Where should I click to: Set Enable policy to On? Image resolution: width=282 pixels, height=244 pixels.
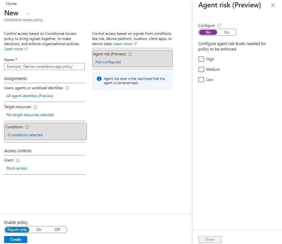coord(39,230)
